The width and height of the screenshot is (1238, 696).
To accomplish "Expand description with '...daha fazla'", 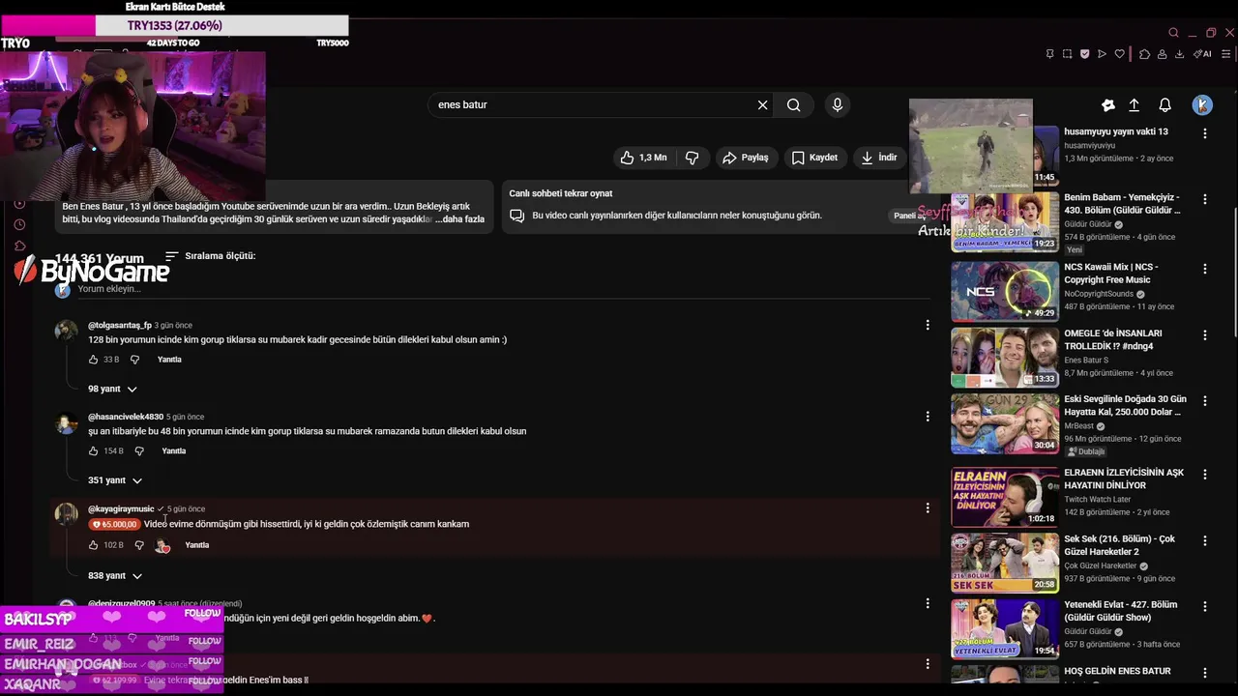I will point(460,219).
